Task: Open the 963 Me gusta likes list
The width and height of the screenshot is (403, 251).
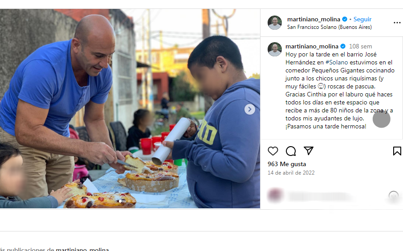Action: [x=287, y=164]
